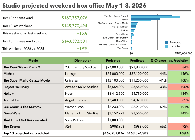Click the 143% vs. Prediction cell
The height and width of the screenshot is (140, 195).
[179, 113]
